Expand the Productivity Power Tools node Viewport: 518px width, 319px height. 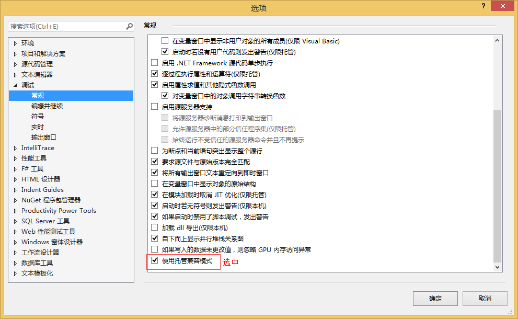[15, 211]
